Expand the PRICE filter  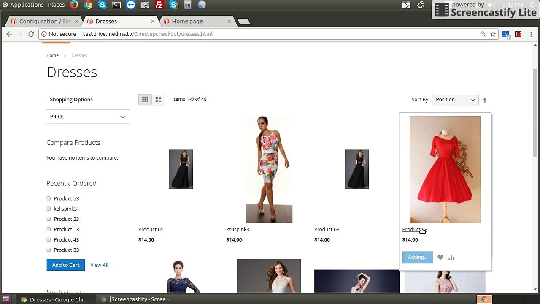[88, 117]
